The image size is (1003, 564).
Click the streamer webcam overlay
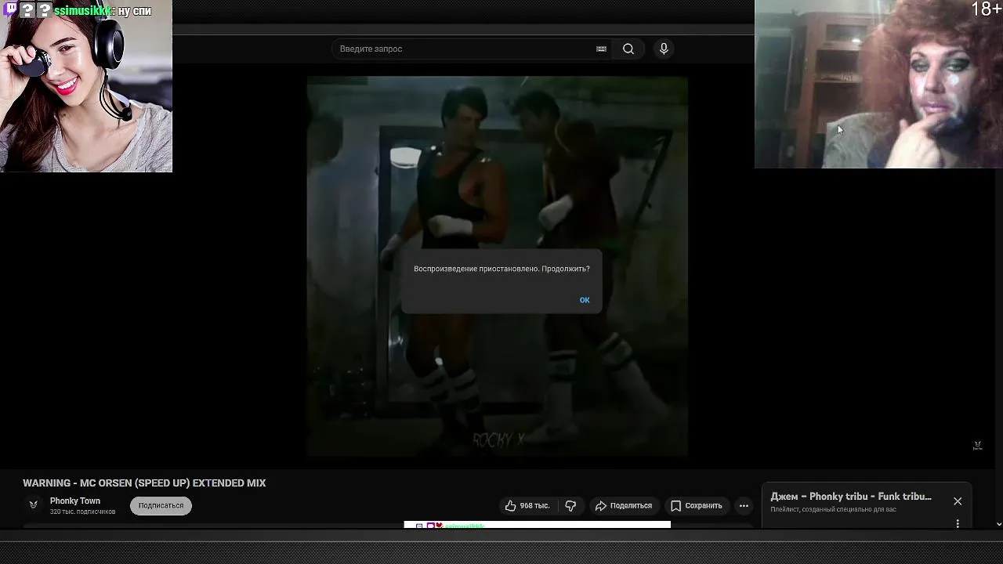tap(86, 86)
